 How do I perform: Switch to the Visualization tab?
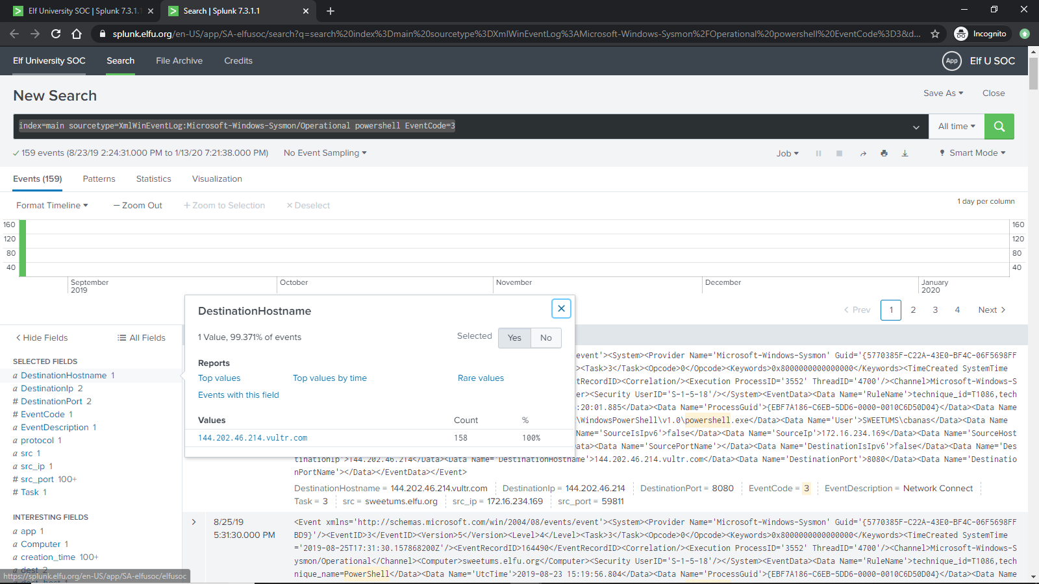tap(217, 179)
